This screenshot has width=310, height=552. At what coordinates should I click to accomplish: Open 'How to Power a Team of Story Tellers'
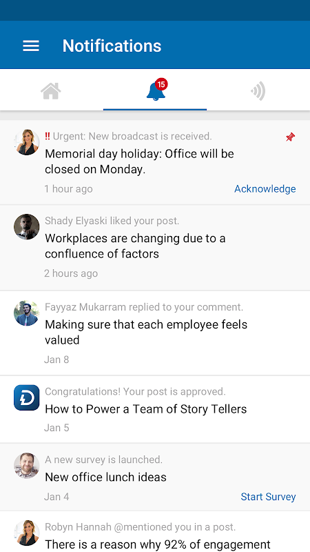click(x=155, y=409)
